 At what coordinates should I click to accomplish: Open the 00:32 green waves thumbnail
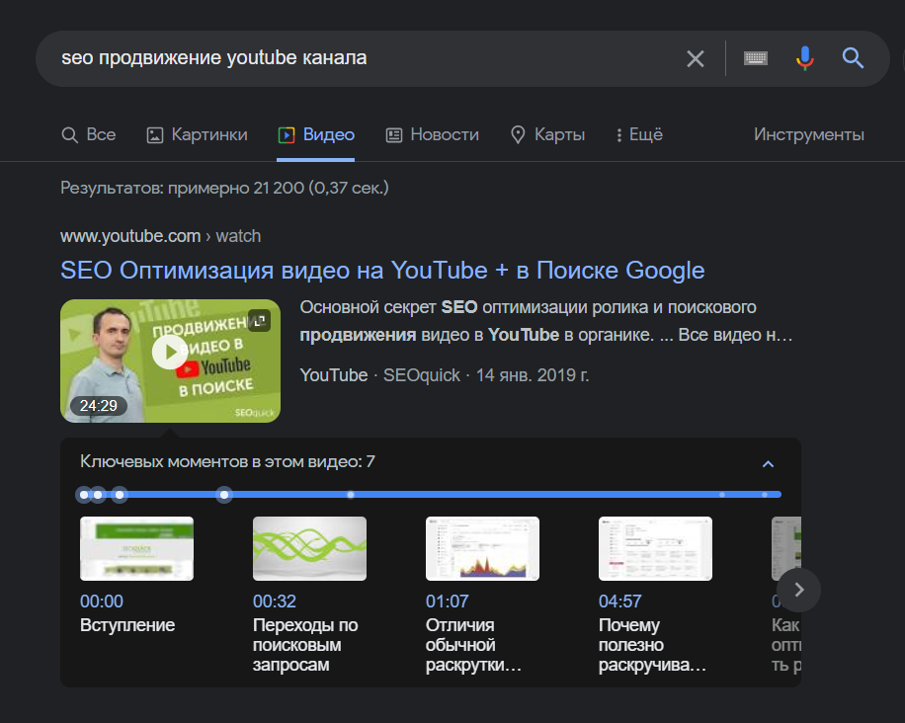pyautogui.click(x=309, y=549)
